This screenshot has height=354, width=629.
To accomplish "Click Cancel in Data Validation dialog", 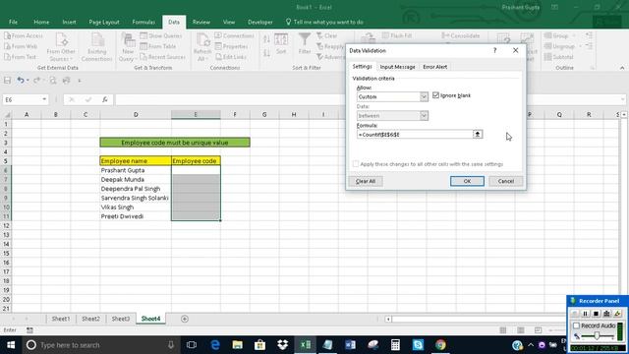I will (x=505, y=181).
